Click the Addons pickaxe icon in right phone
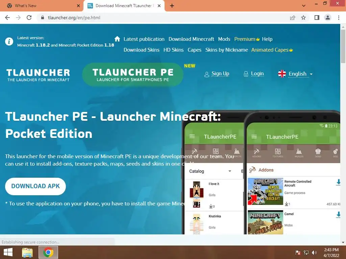346x259 pixels. tap(256, 152)
